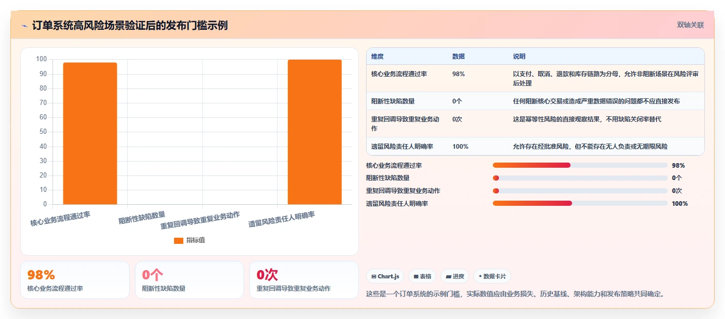Click the 遗留风险责任人明确率 100% progress bar
The image size is (725, 319).
tap(580, 203)
